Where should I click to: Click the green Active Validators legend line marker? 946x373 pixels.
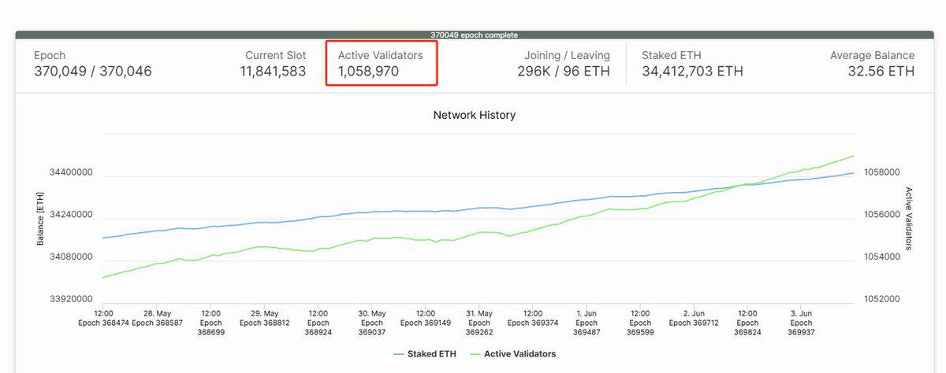click(x=474, y=354)
